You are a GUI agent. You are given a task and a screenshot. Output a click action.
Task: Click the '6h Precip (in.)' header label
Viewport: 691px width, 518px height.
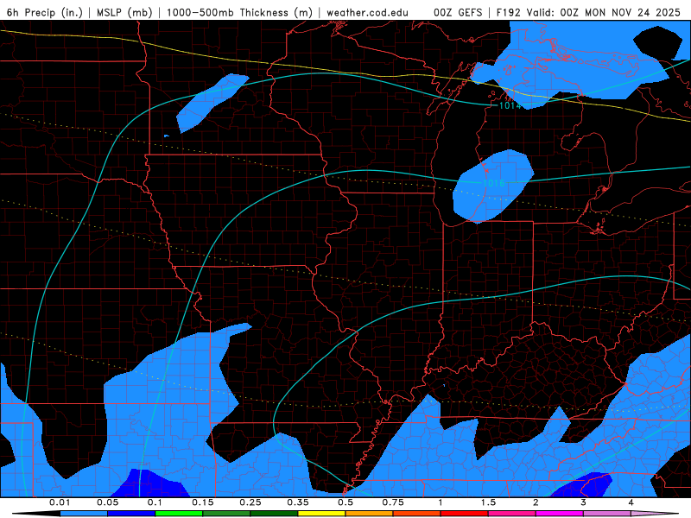[45, 12]
